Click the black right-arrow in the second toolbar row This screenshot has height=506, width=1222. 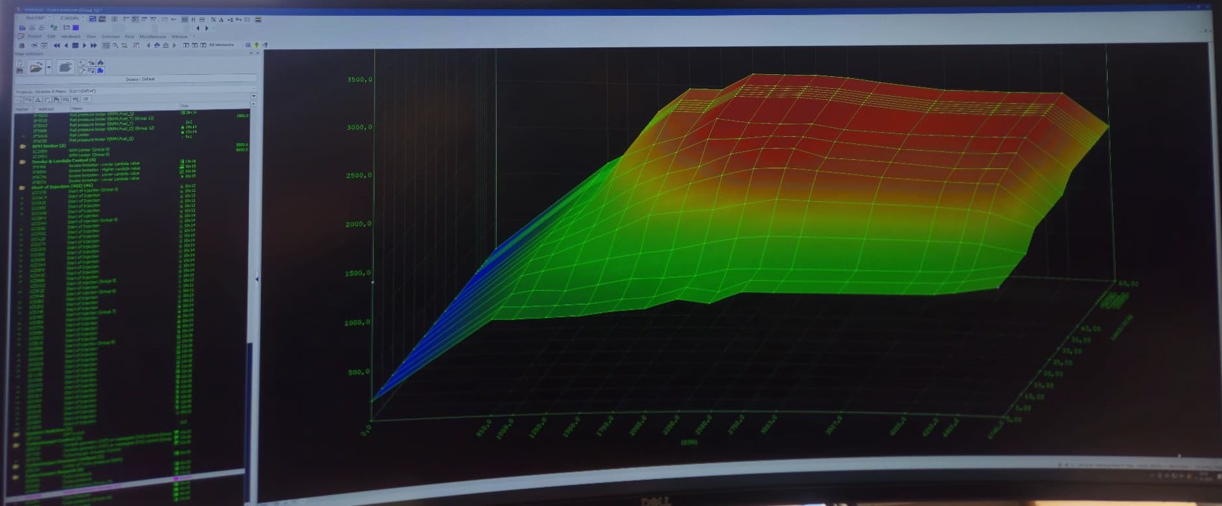[206, 28]
